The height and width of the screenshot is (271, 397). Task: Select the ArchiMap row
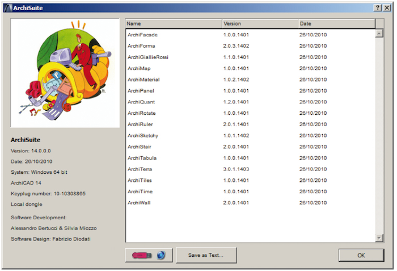[250, 68]
